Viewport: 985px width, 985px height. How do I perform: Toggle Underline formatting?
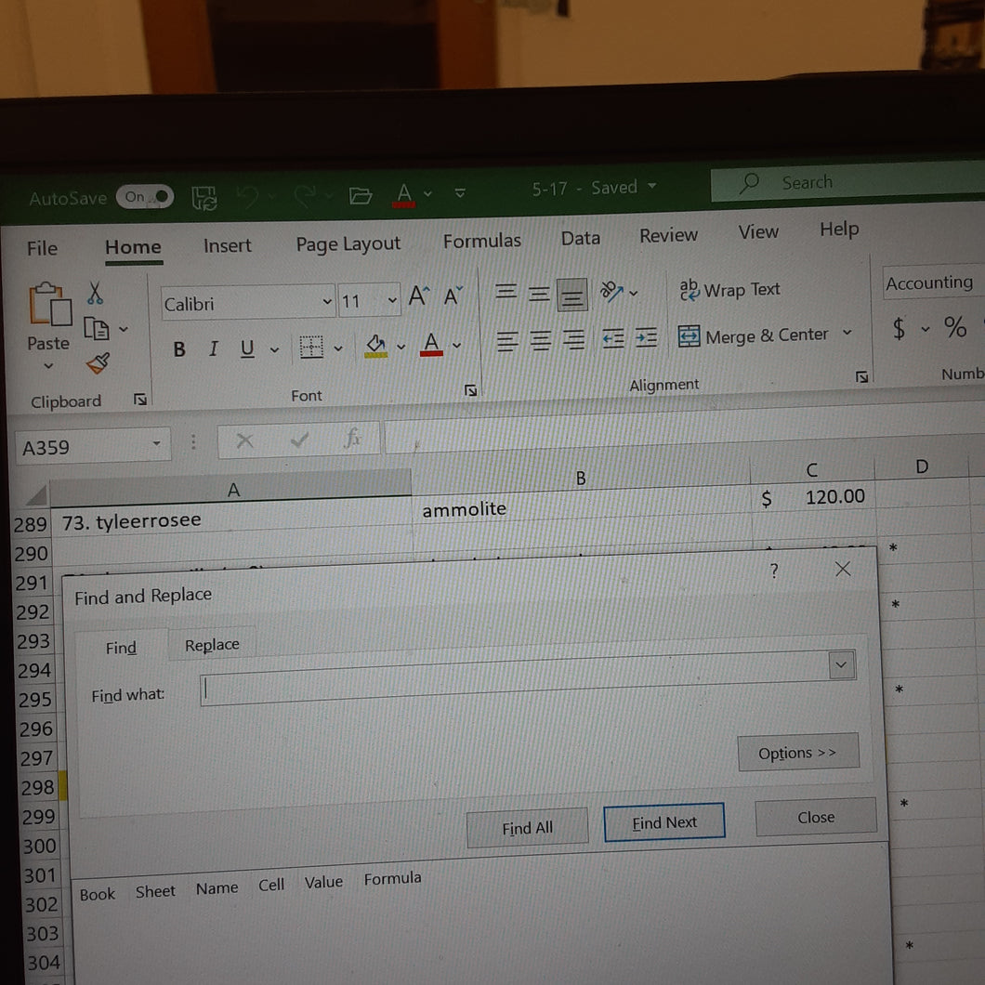247,348
